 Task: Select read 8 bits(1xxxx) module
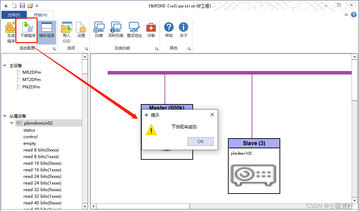[41, 157]
